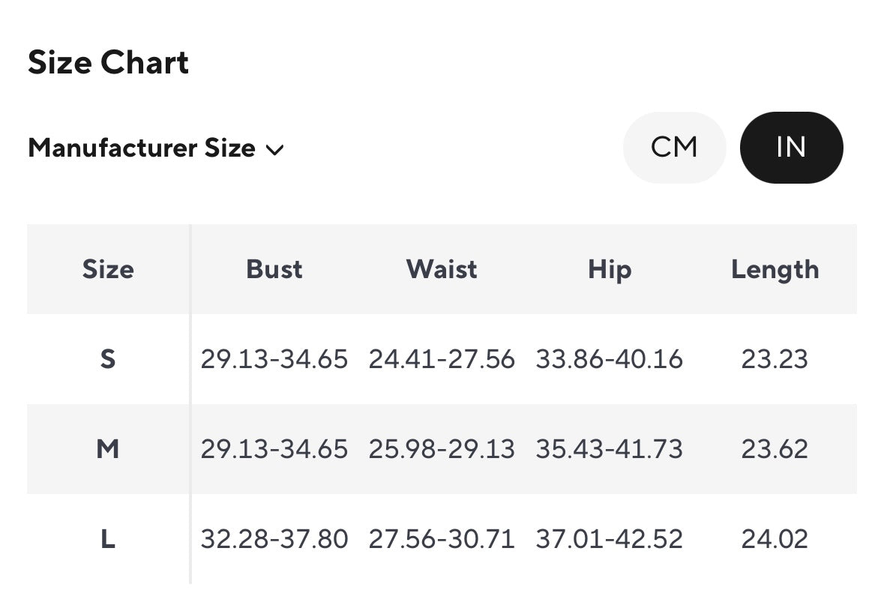Switch units to CM
The image size is (884, 596).
673,148
